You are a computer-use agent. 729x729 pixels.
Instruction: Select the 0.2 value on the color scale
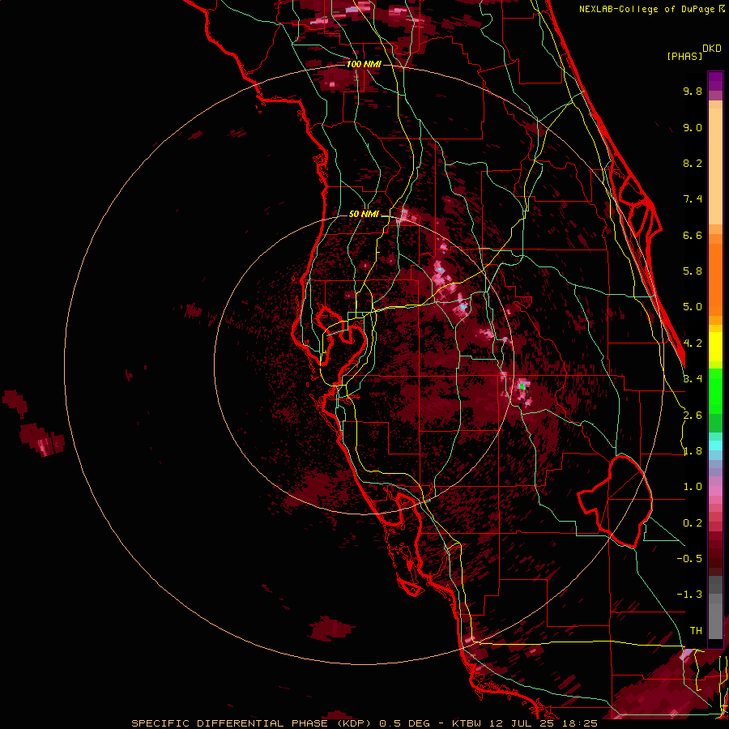tap(693, 523)
